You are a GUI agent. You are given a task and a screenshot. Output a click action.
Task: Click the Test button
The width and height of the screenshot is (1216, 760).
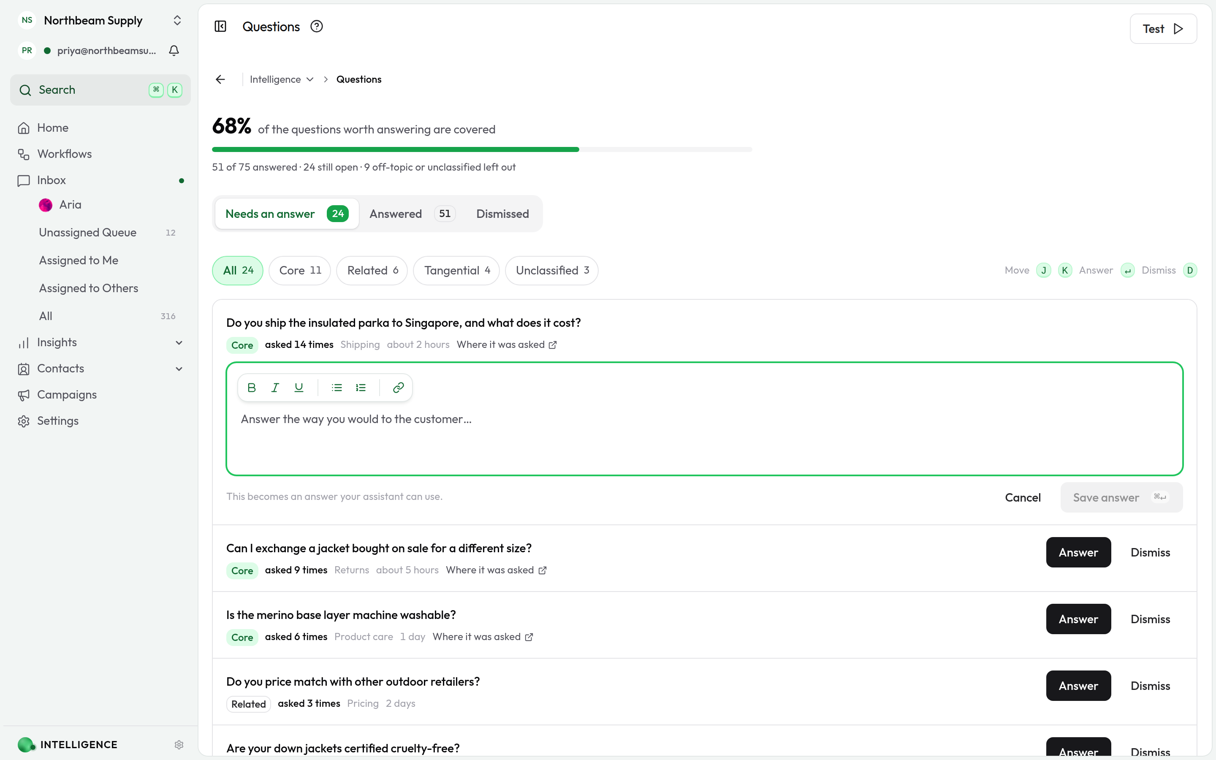pyautogui.click(x=1163, y=29)
